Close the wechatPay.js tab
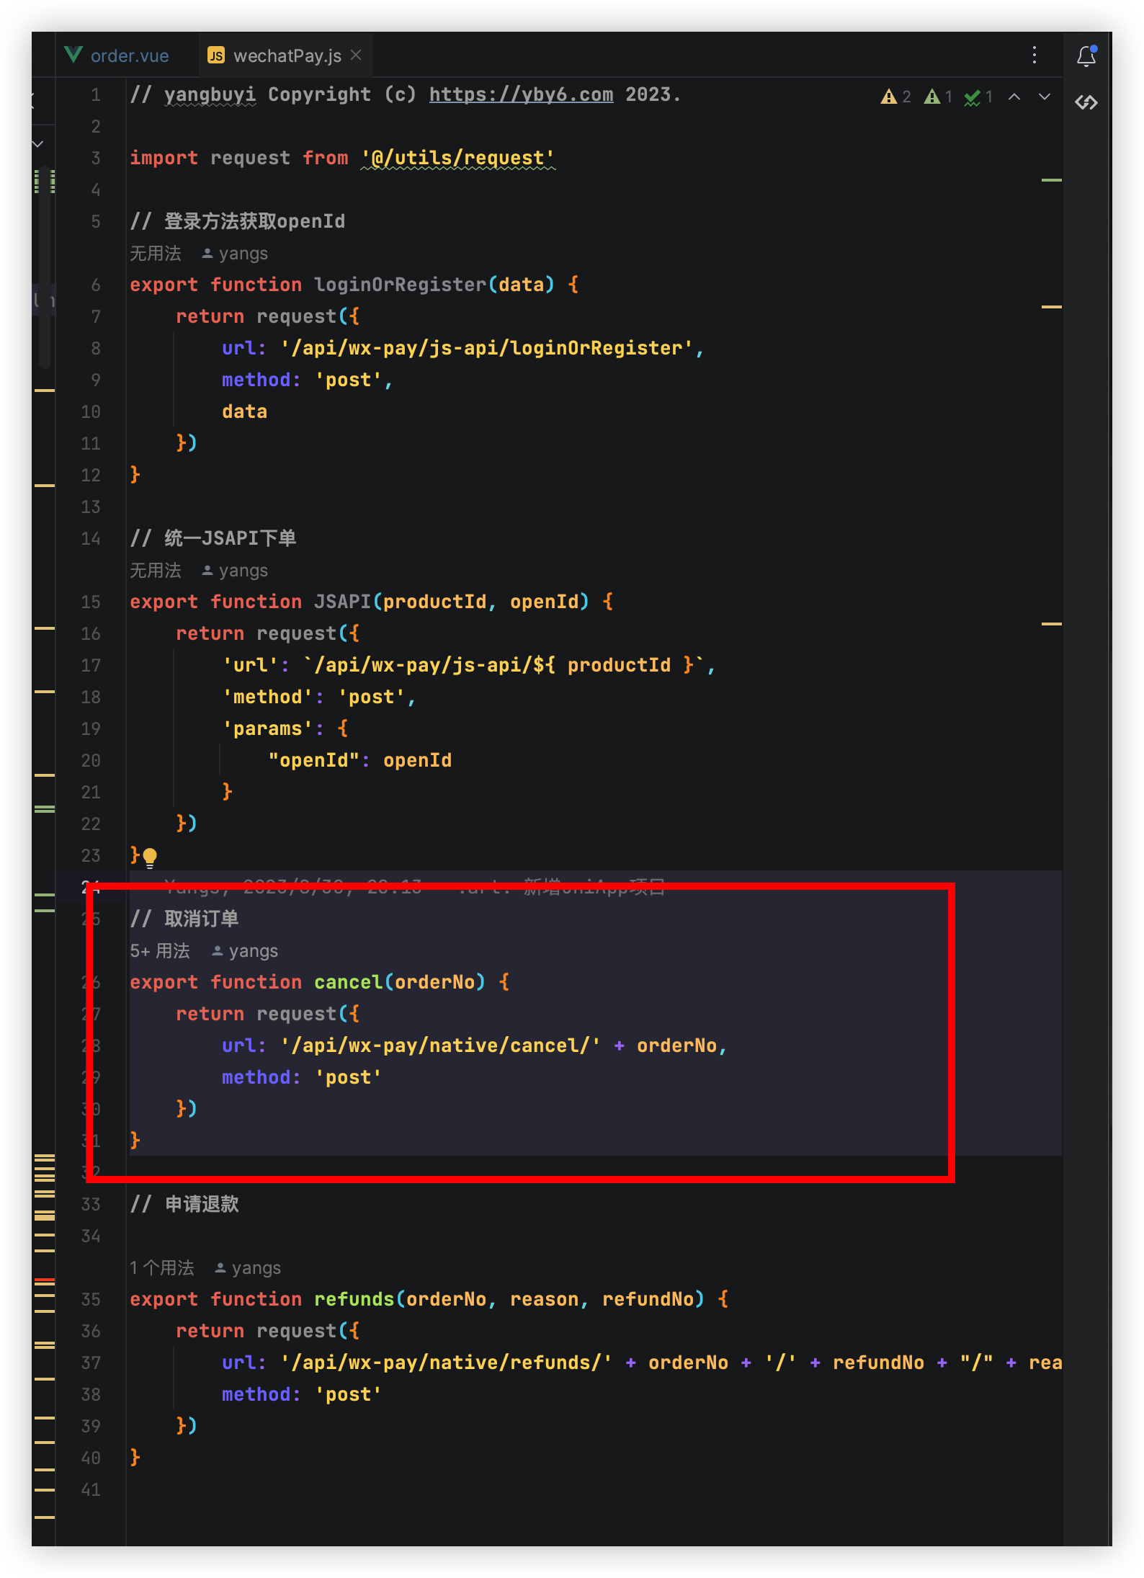Image resolution: width=1144 pixels, height=1578 pixels. point(356,55)
